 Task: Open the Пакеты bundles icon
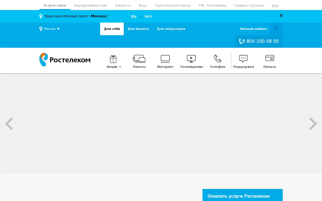pyautogui.click(x=139, y=59)
